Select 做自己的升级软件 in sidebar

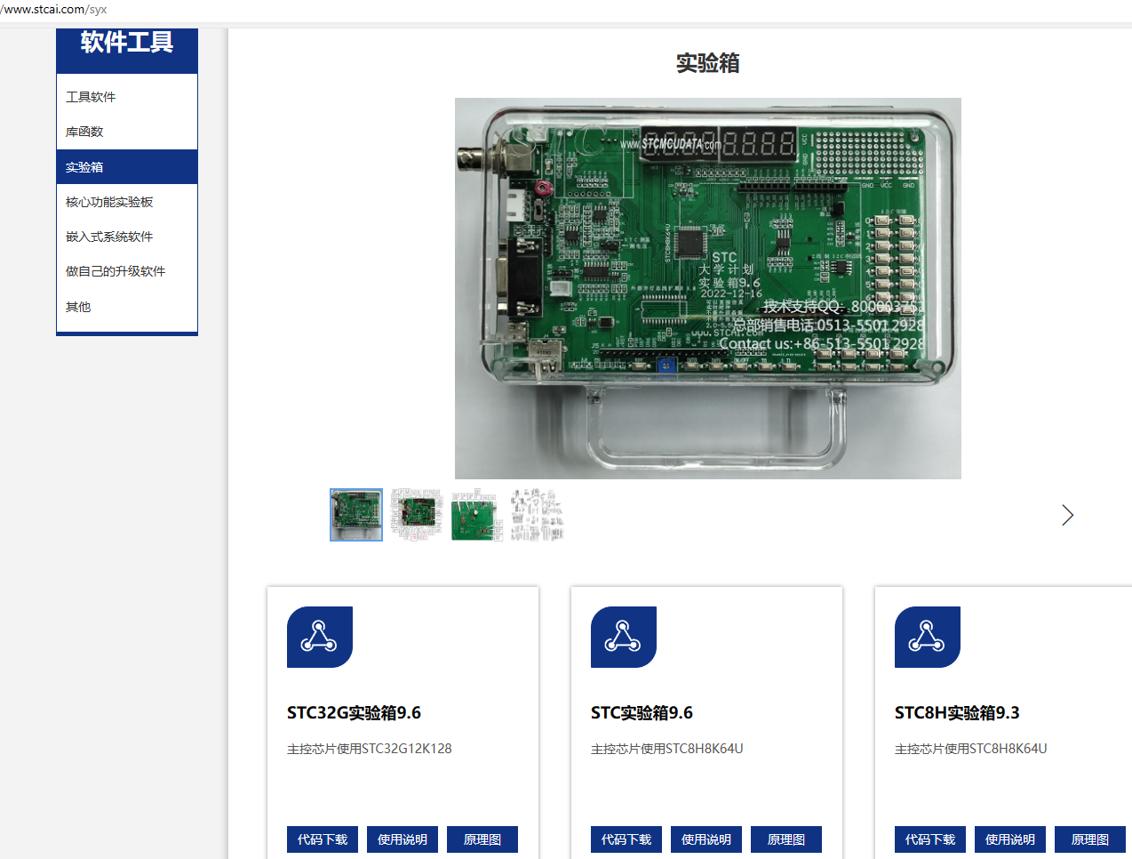[x=127, y=271]
